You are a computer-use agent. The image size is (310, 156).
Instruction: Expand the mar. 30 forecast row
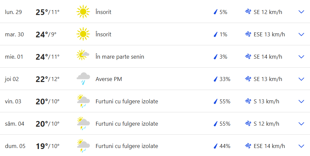(x=301, y=34)
